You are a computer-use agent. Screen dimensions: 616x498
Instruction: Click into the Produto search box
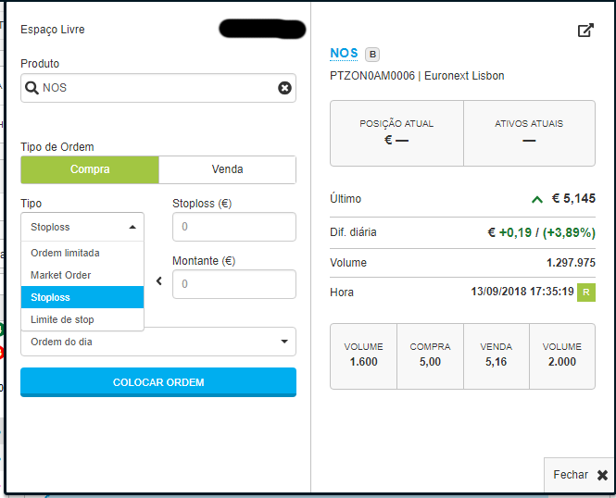[158, 88]
